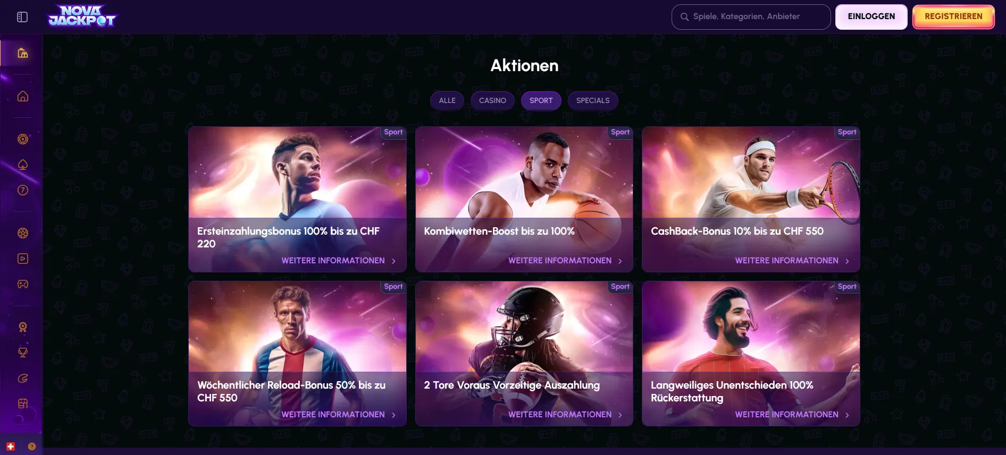The width and height of the screenshot is (1006, 455).
Task: Click the live video icon in sidebar
Action: [22, 259]
